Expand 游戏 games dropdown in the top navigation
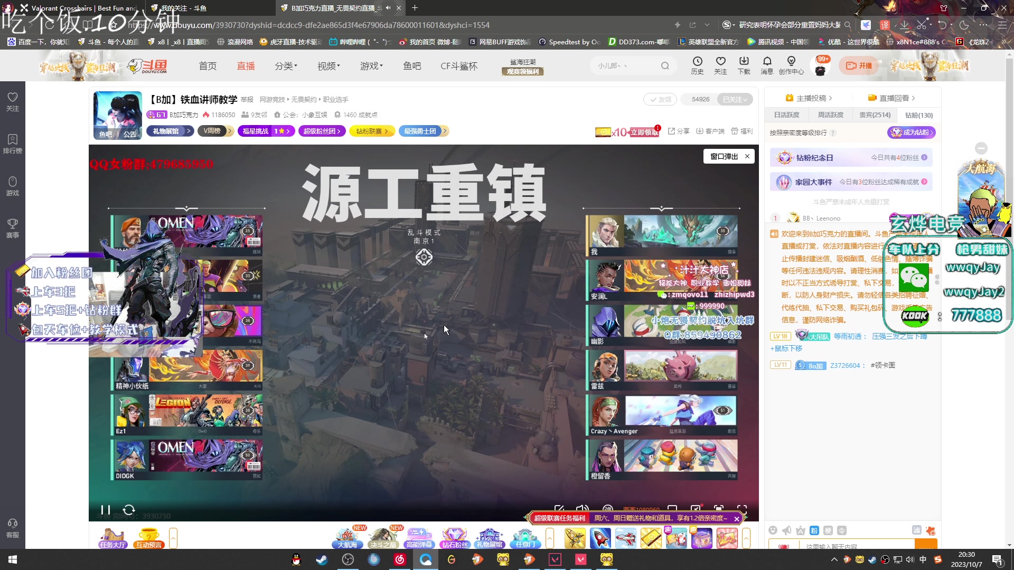 click(371, 65)
